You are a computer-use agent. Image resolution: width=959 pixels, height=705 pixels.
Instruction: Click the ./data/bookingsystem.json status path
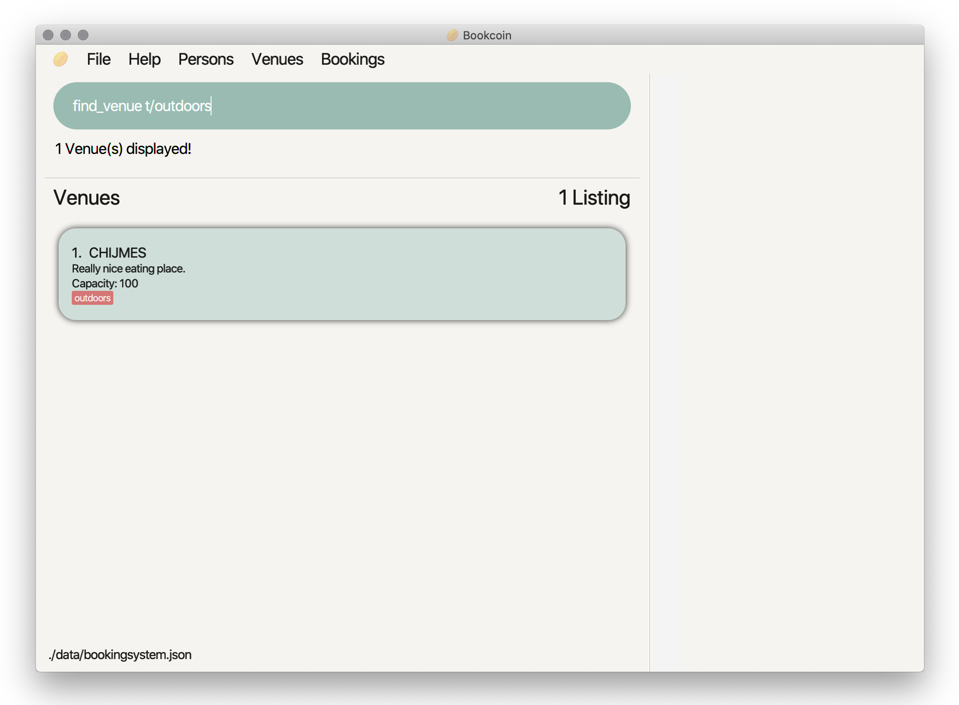click(x=120, y=655)
